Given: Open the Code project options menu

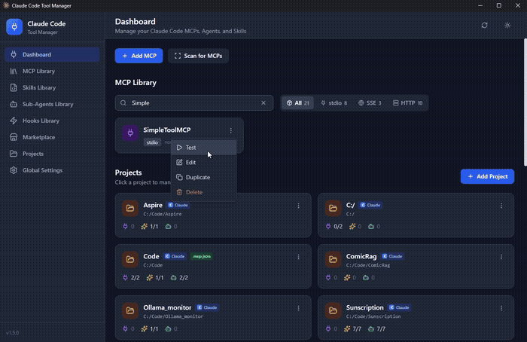Looking at the screenshot, I should (298, 257).
